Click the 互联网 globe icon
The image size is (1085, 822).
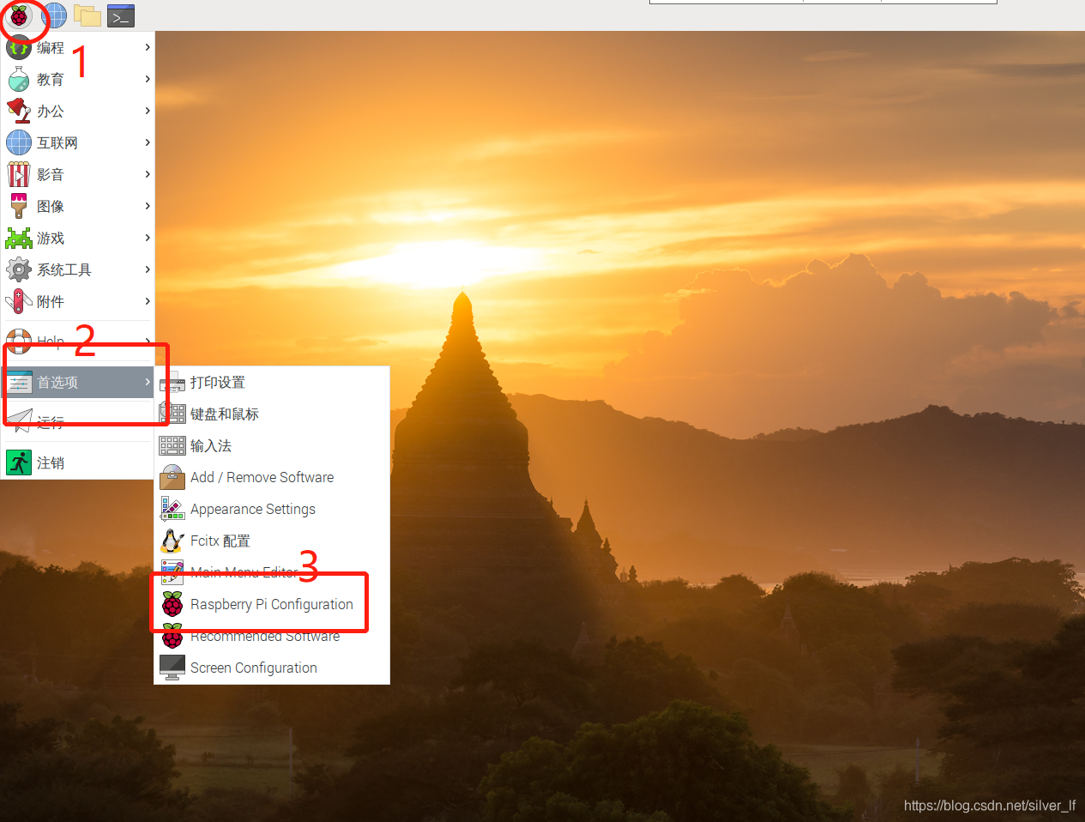tap(19, 142)
